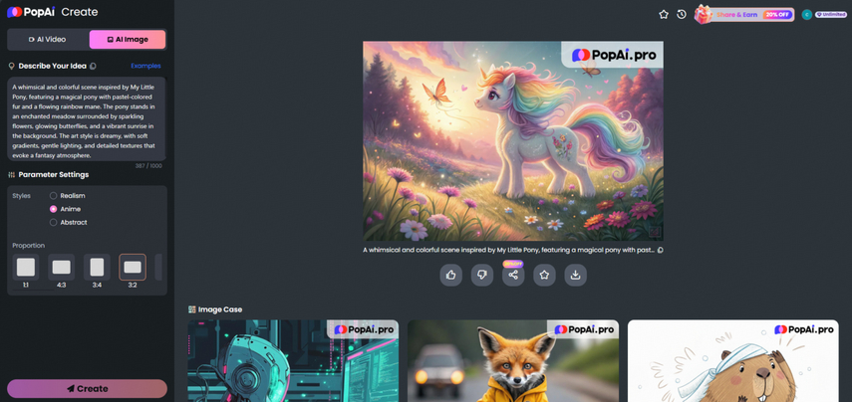Screen dimensions: 852x402
Task: Open the fox in yellow jacket thumbnail
Action: 513,361
